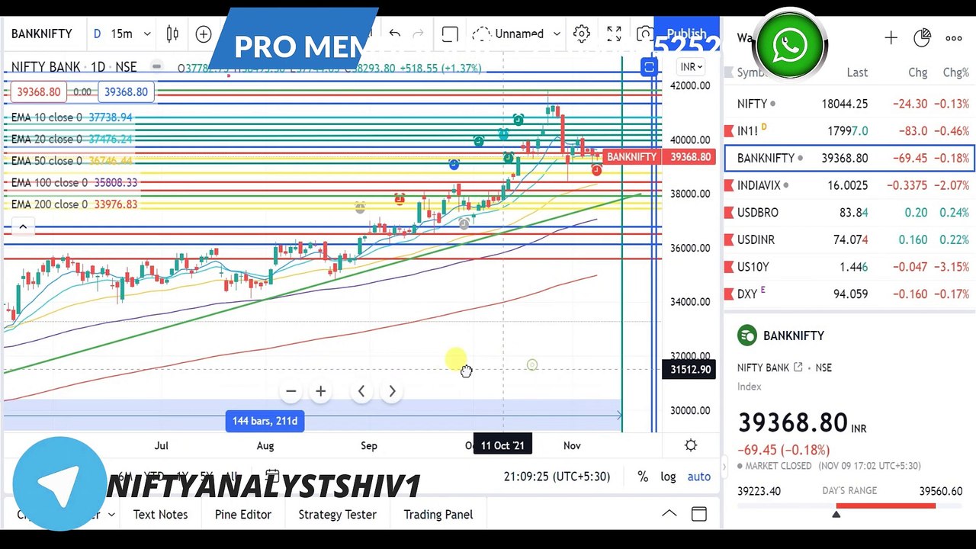
Task: Click the EMA 10 close indicator legend
Action: pos(72,117)
